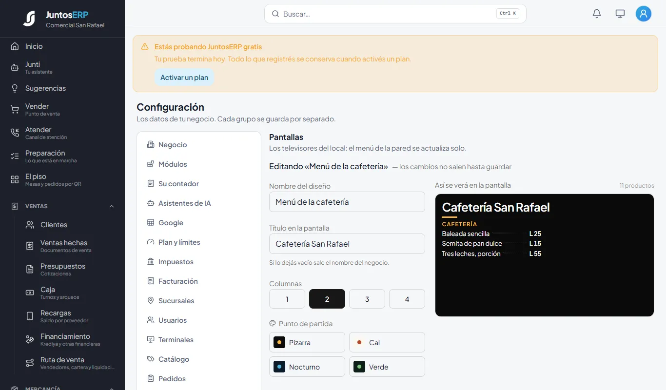This screenshot has height=390, width=666.
Task: Click the Junti assistant robot icon
Action: 15,68
